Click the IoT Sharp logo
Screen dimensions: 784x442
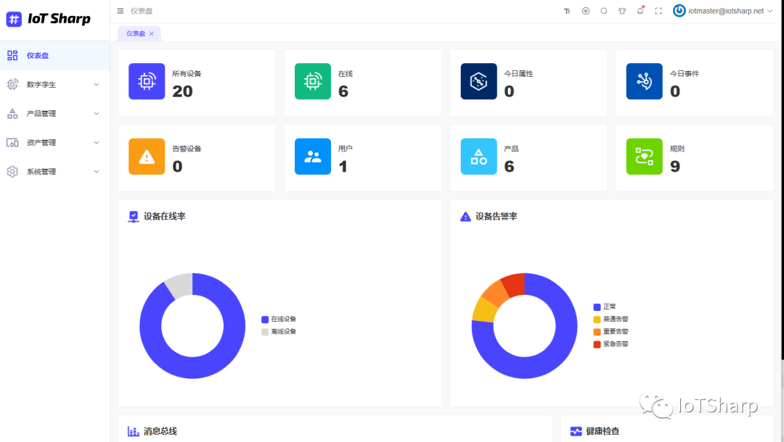coord(49,20)
